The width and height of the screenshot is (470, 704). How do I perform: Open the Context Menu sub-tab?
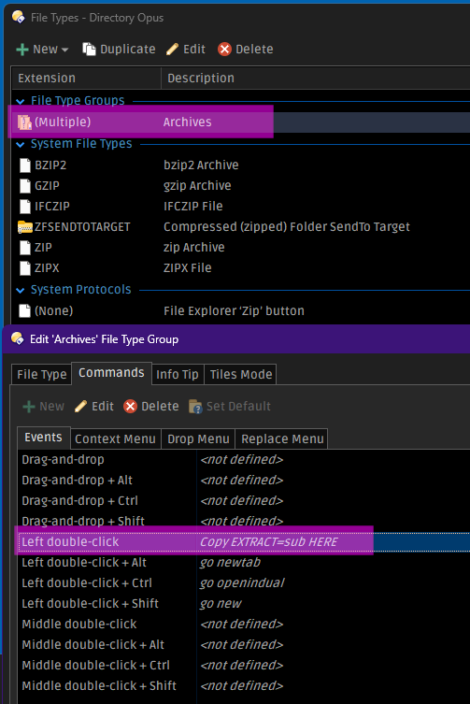(115, 439)
